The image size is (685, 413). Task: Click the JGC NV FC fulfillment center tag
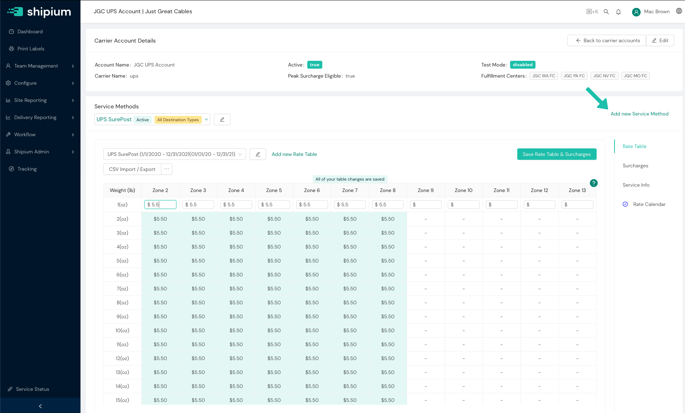click(x=604, y=76)
